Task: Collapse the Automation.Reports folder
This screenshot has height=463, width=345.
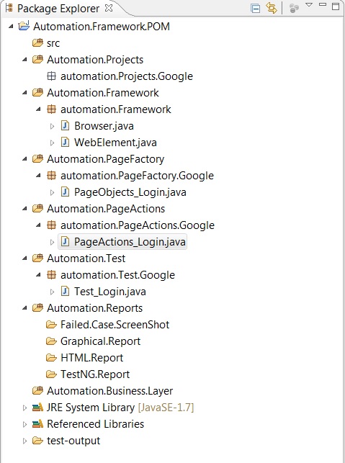Action: (24, 307)
